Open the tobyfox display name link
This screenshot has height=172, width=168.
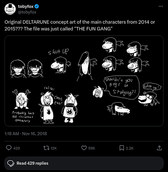(26, 7)
